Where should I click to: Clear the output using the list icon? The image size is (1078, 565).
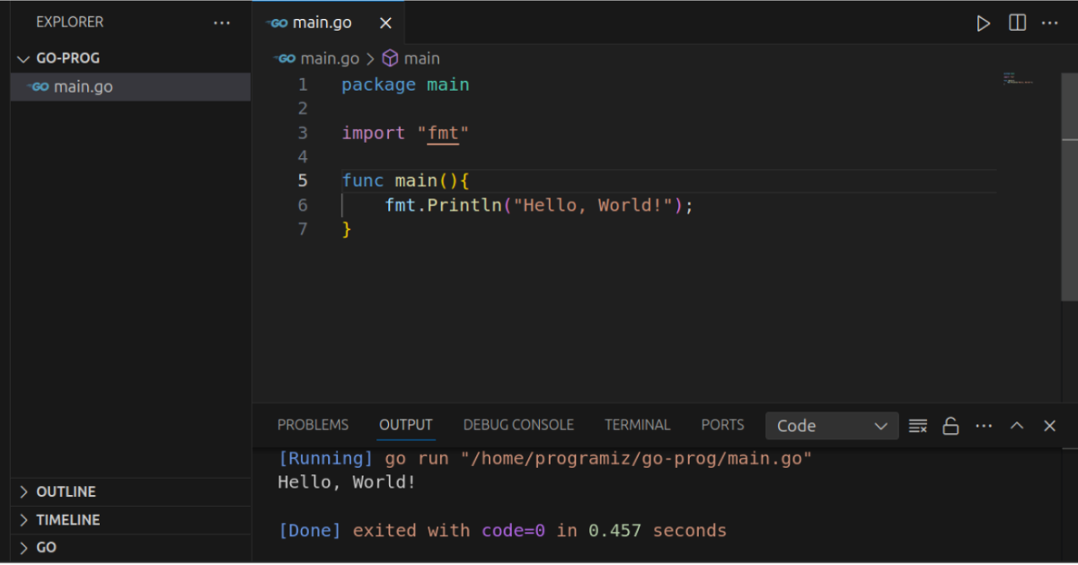click(917, 426)
